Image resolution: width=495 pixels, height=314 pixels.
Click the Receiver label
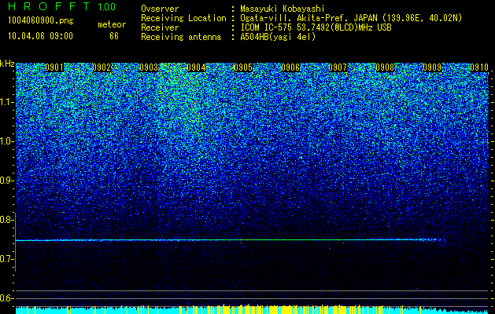click(x=160, y=27)
